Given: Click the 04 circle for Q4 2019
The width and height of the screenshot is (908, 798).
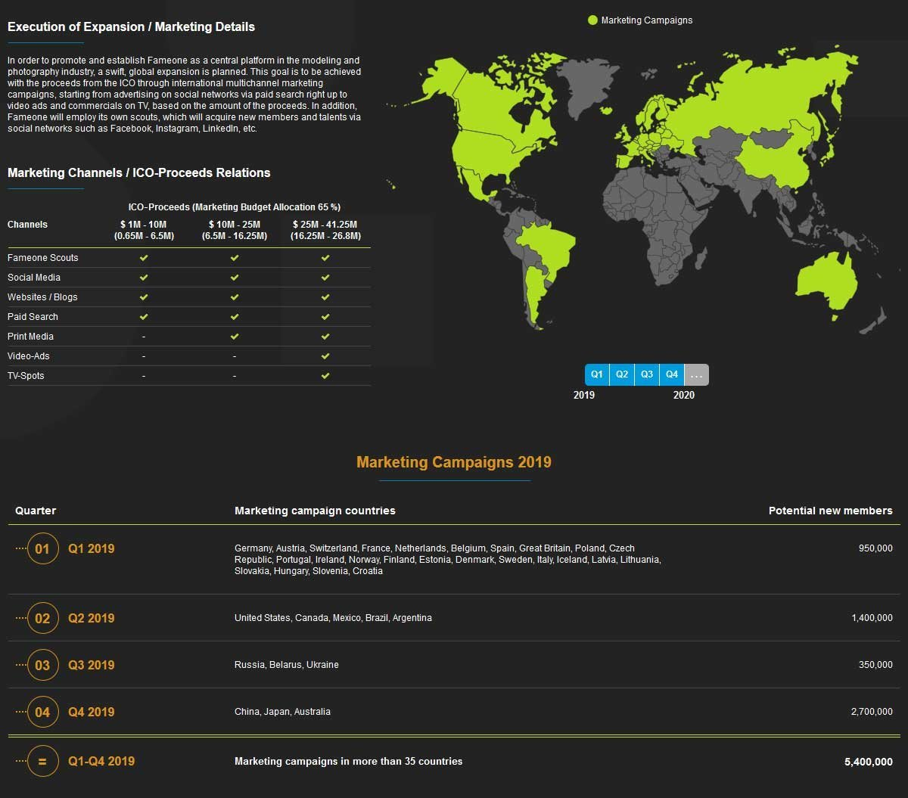Looking at the screenshot, I should pyautogui.click(x=42, y=712).
